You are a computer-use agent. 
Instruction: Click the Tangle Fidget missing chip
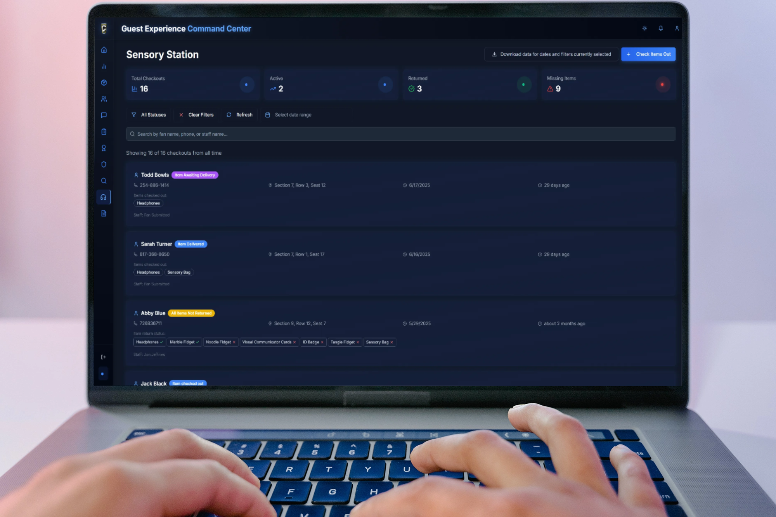[x=345, y=342]
